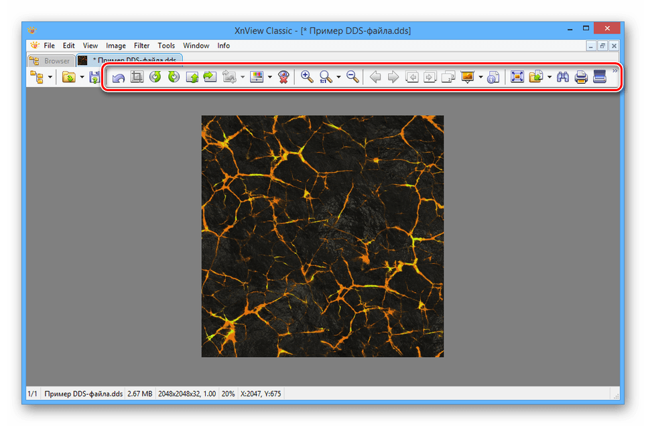Open the Filter menu

(141, 46)
